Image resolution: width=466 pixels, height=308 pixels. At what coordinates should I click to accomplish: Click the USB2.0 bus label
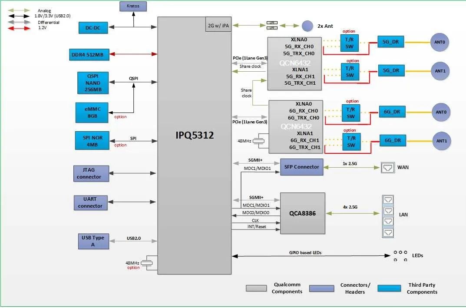coord(134,238)
